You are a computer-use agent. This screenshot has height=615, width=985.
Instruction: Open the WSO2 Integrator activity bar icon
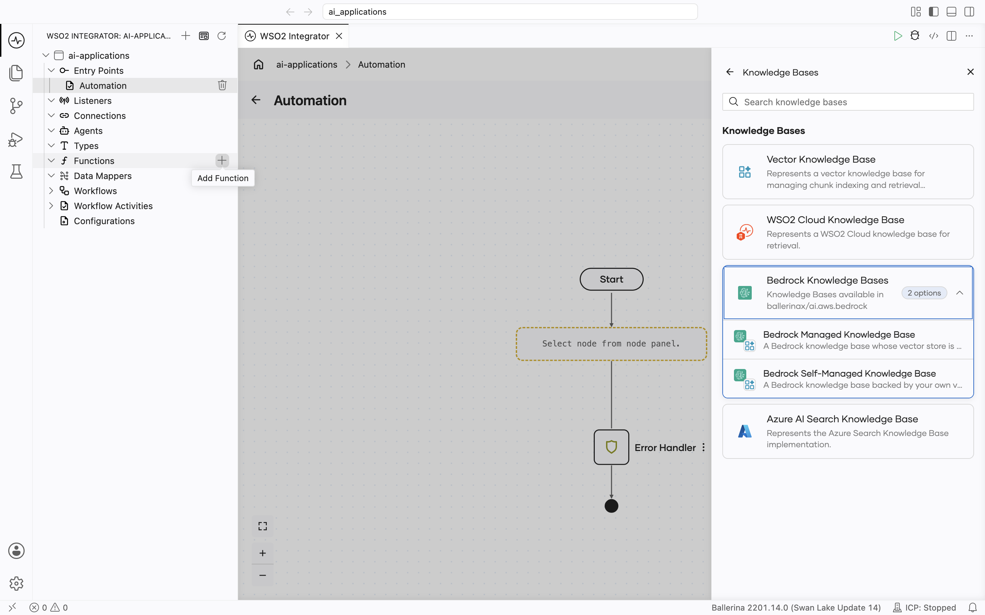[x=16, y=40]
